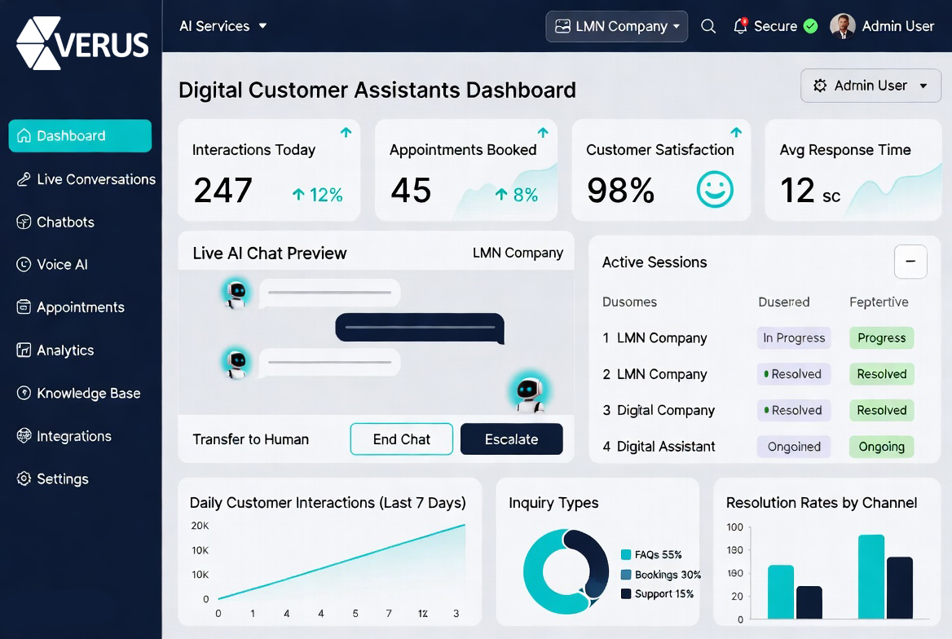Click the 98% satisfaction value
Image resolution: width=952 pixels, height=639 pixels.
[620, 190]
